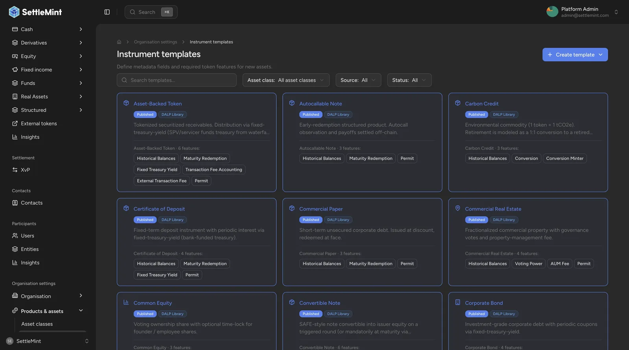Click the Asset-Backed Token card icon
This screenshot has height=350, width=629.
coord(126,103)
